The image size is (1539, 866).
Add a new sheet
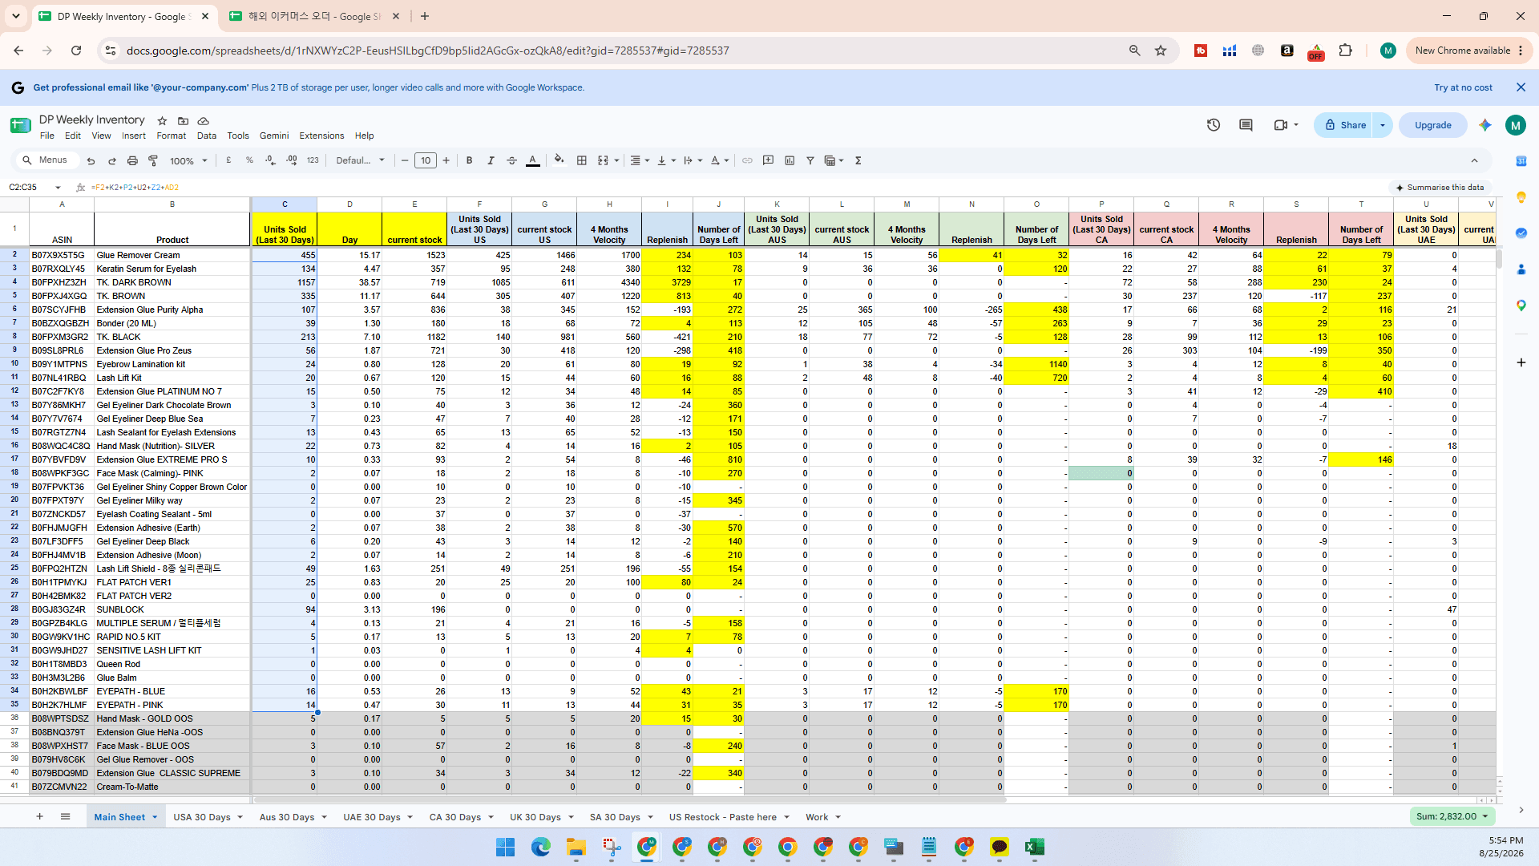pos(39,816)
